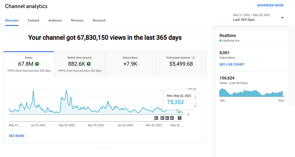Screen dimensions: 295x157
Task: Click the Views · Last 48 hours label
Action: pos(233,83)
